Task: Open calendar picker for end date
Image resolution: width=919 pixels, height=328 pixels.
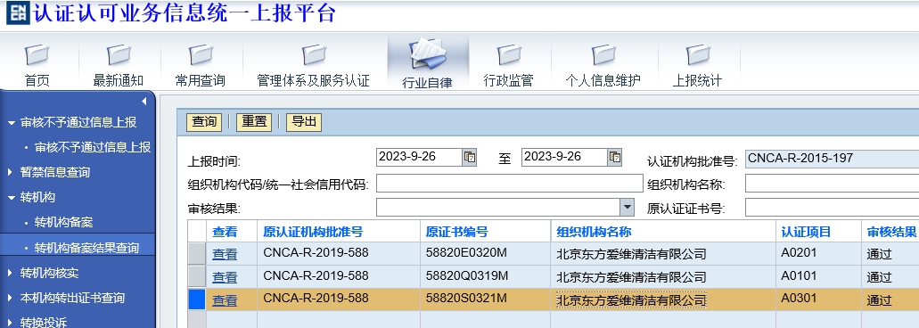Action: click(x=615, y=157)
